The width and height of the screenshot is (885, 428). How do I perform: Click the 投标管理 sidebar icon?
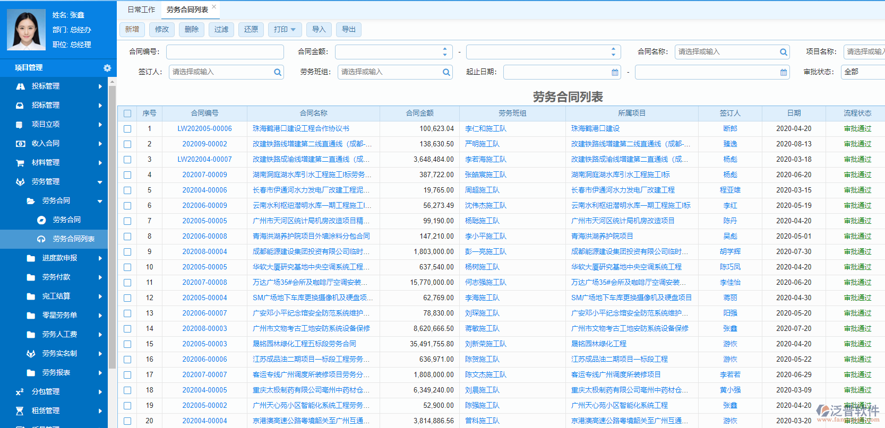coord(20,86)
